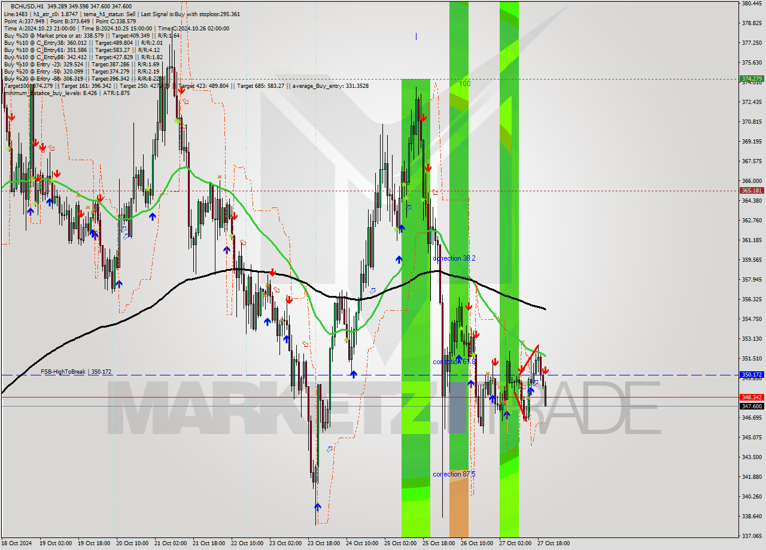This screenshot has height=550, width=766.
Task: Select the 365.181 red price tag
Action: point(752,191)
